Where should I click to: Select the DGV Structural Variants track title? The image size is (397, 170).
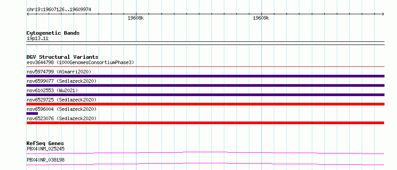pos(62,57)
